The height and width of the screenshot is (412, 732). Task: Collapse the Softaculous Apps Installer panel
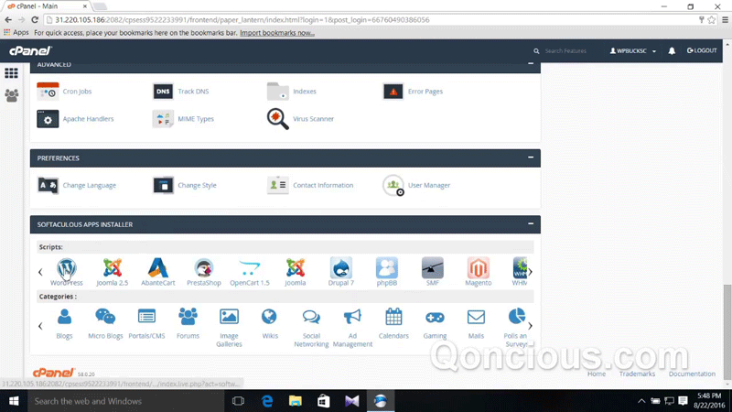point(531,223)
